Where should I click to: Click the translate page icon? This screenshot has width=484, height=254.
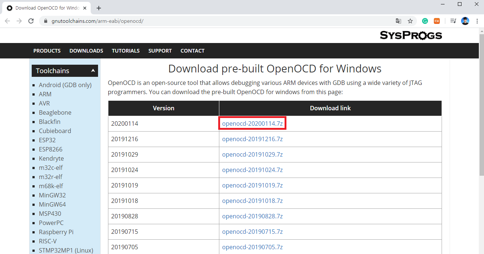click(398, 21)
